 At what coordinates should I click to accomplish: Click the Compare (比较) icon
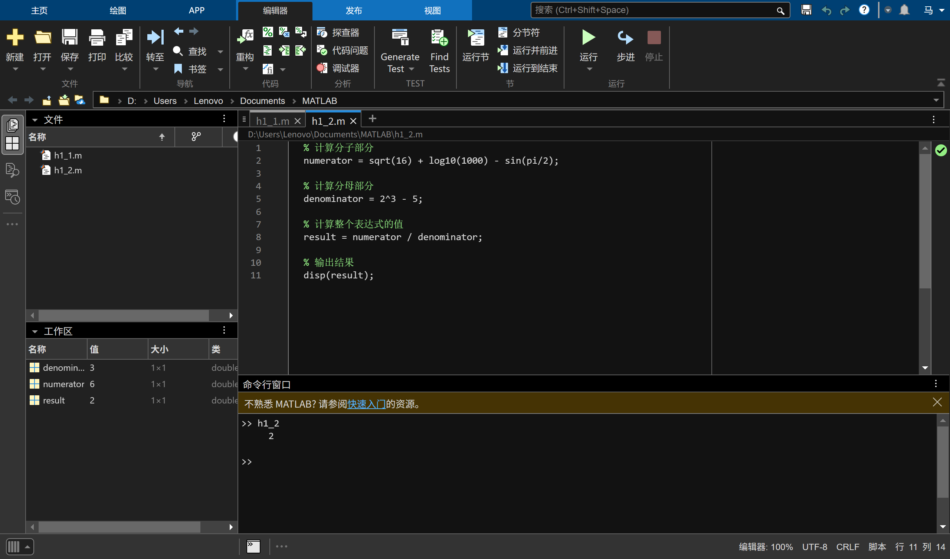(124, 38)
